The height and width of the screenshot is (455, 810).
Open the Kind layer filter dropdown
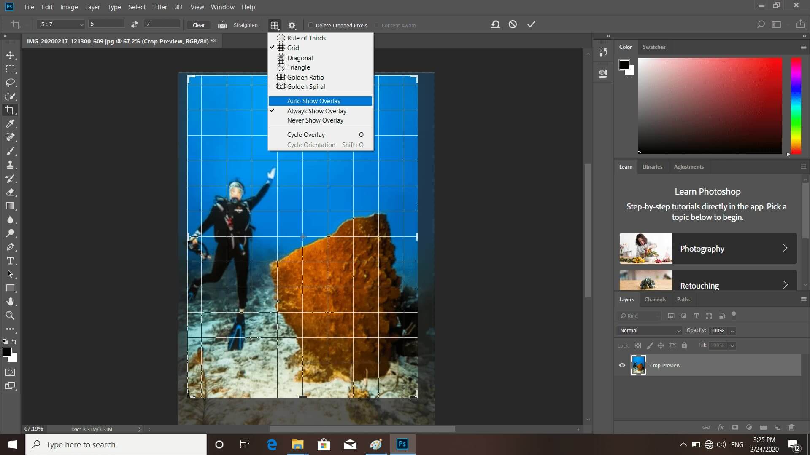pos(640,316)
